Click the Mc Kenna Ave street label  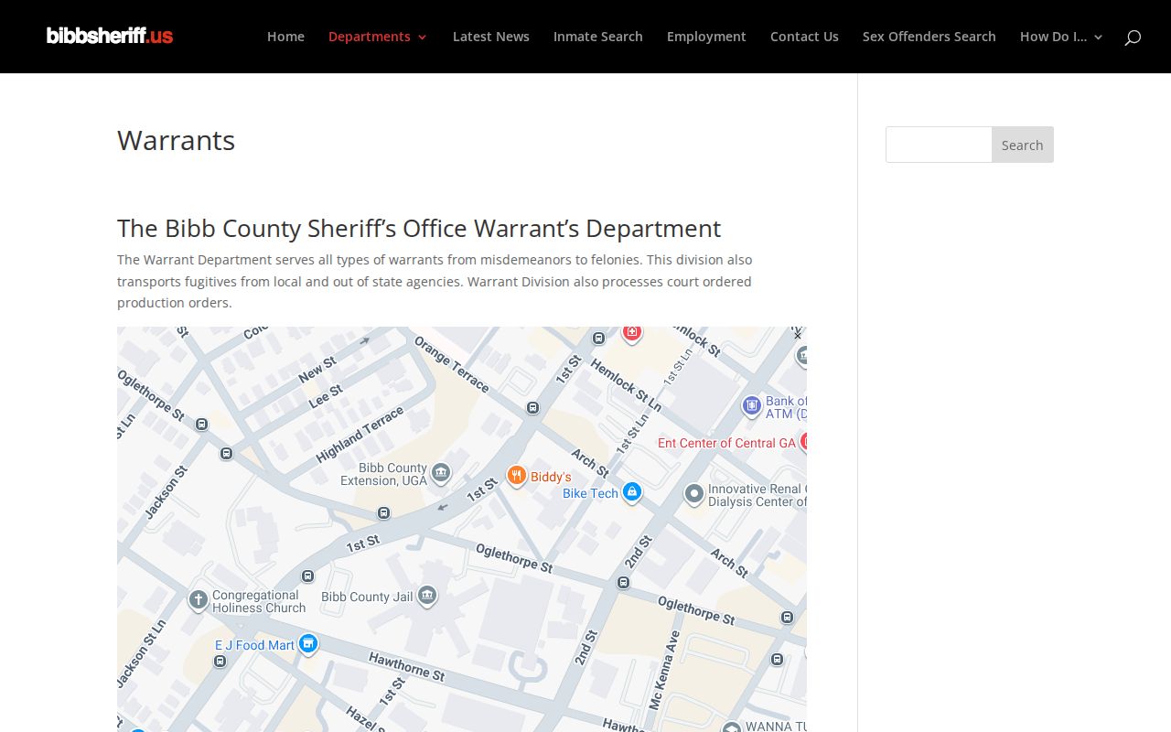click(x=666, y=670)
